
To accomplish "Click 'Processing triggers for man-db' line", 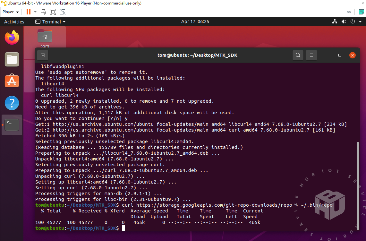I will pos(98,194).
